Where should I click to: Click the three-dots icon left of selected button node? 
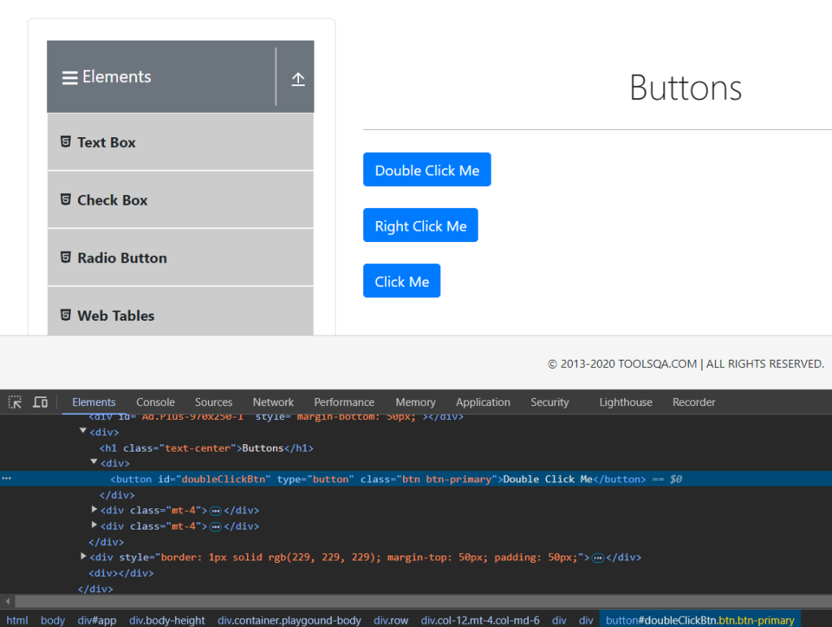[6, 479]
